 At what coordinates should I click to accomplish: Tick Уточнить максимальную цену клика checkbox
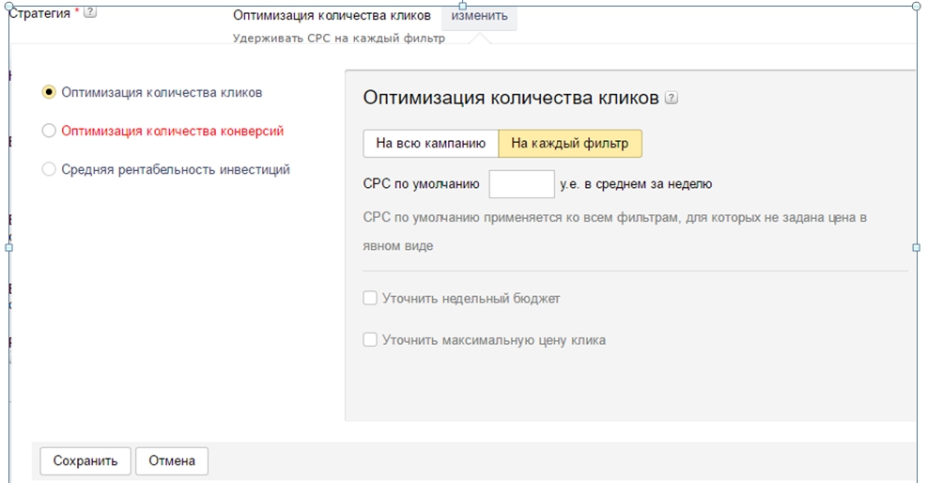pos(370,340)
